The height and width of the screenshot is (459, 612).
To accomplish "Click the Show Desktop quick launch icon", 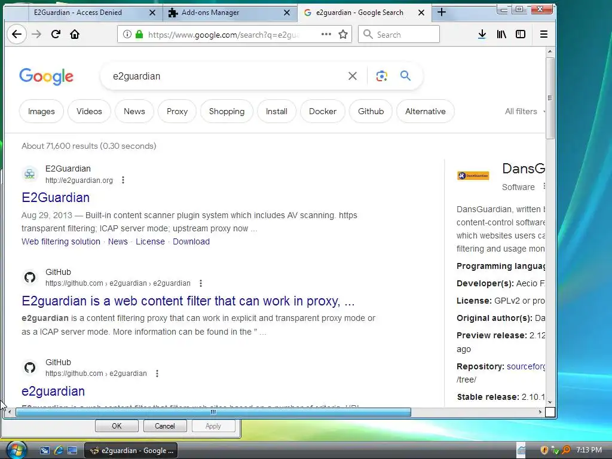I will click(72, 450).
